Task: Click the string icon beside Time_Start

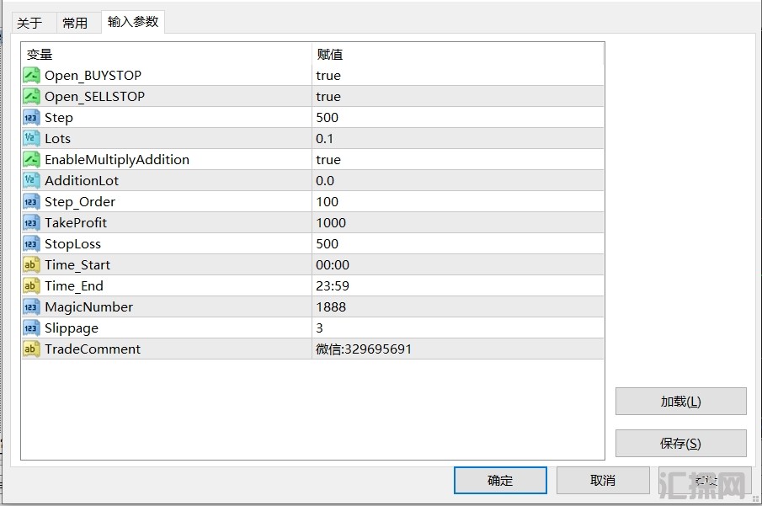Action: pyautogui.click(x=31, y=265)
